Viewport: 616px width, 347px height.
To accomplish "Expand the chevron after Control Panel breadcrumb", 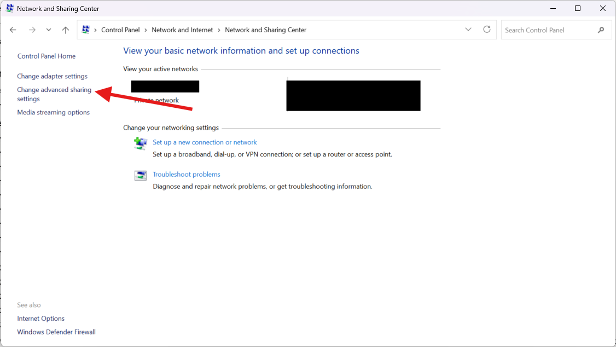I will click(146, 30).
